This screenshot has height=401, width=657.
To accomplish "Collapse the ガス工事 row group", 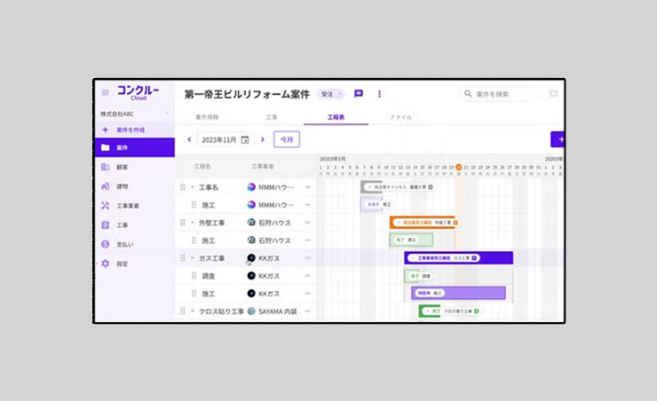I will pos(193,258).
